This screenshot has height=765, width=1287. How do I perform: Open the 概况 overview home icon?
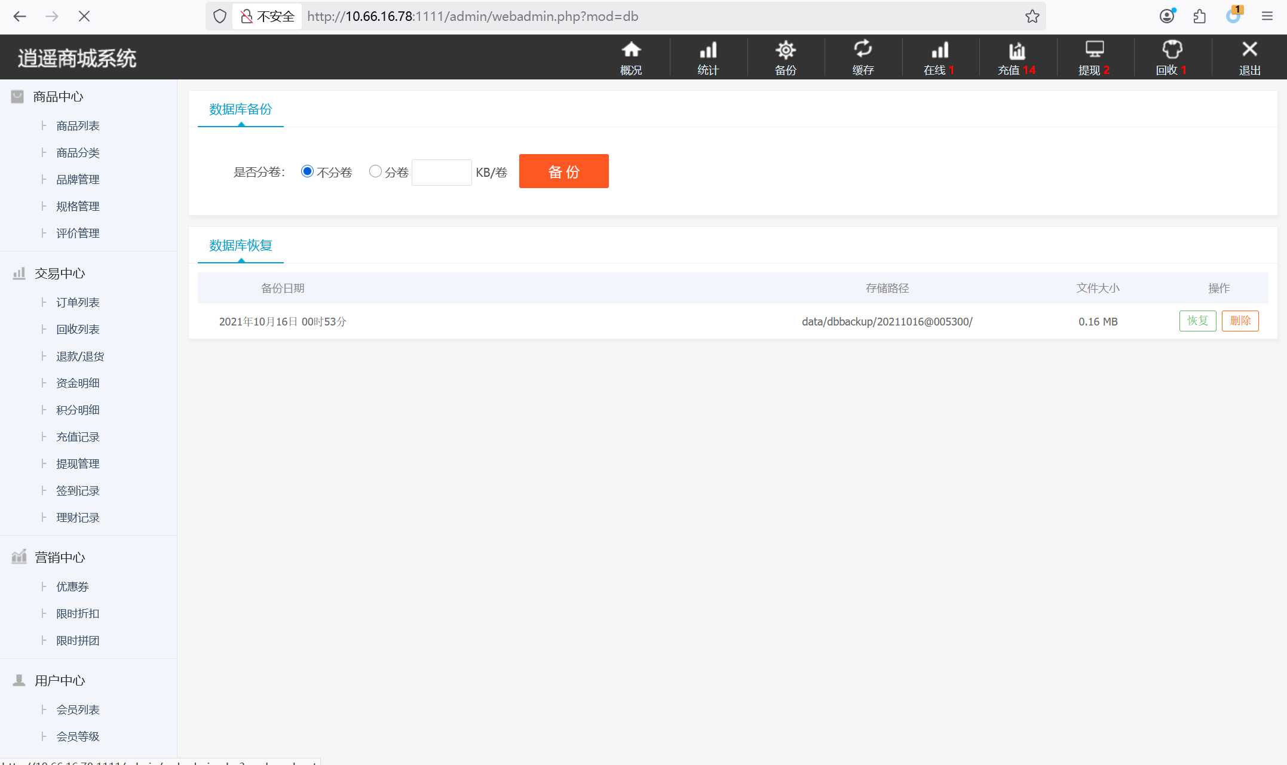[x=631, y=50]
